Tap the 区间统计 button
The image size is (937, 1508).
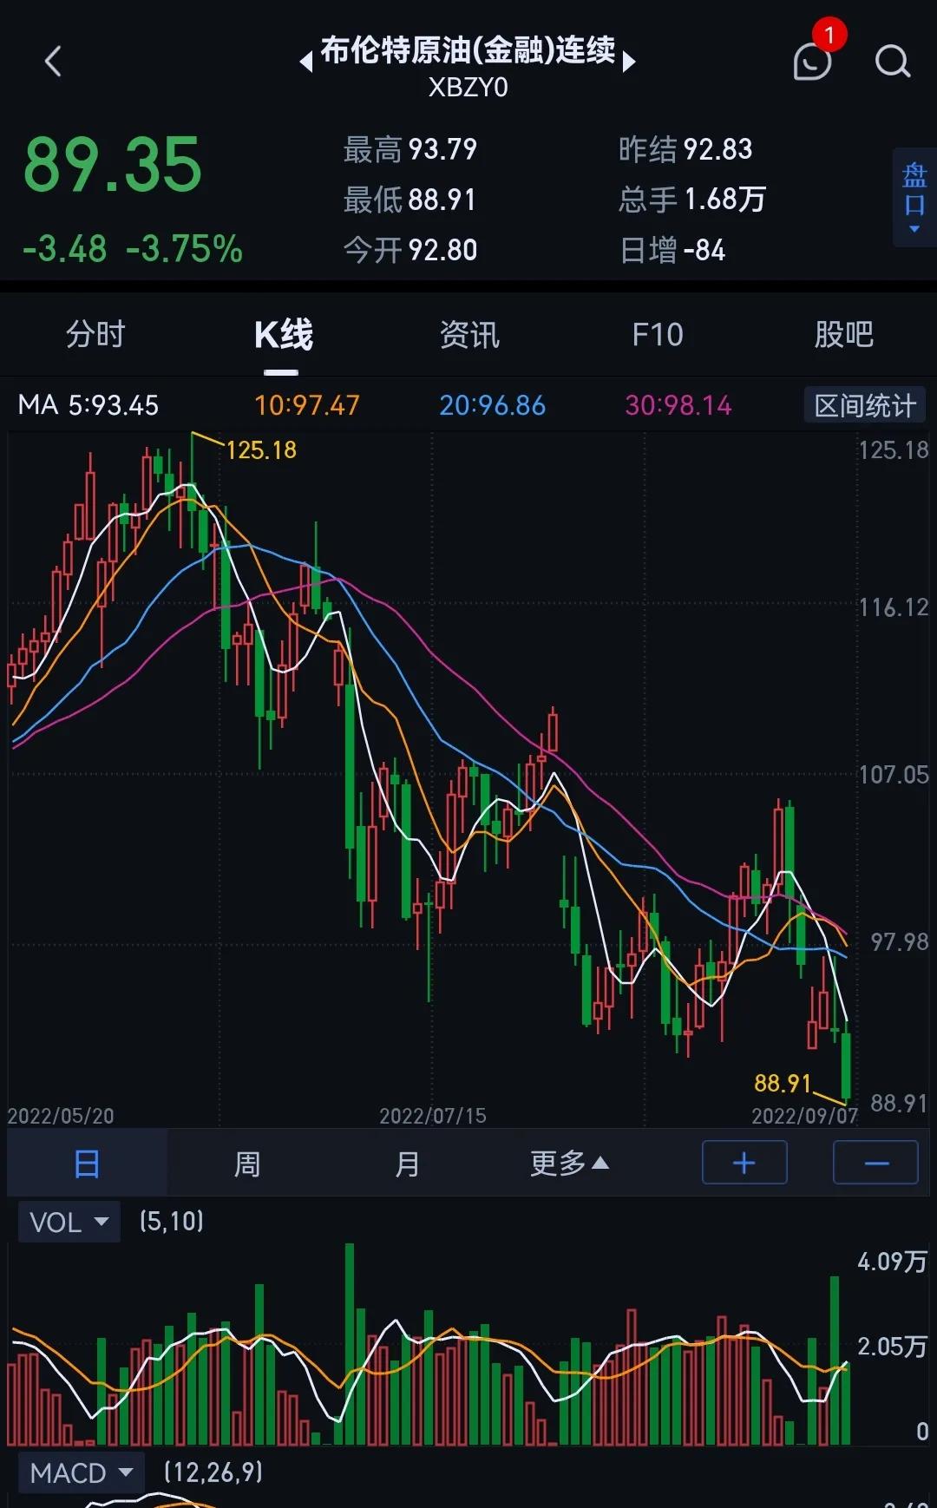(x=865, y=405)
